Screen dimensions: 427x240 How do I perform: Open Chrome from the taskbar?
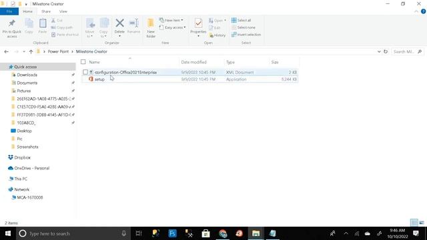tap(222, 233)
